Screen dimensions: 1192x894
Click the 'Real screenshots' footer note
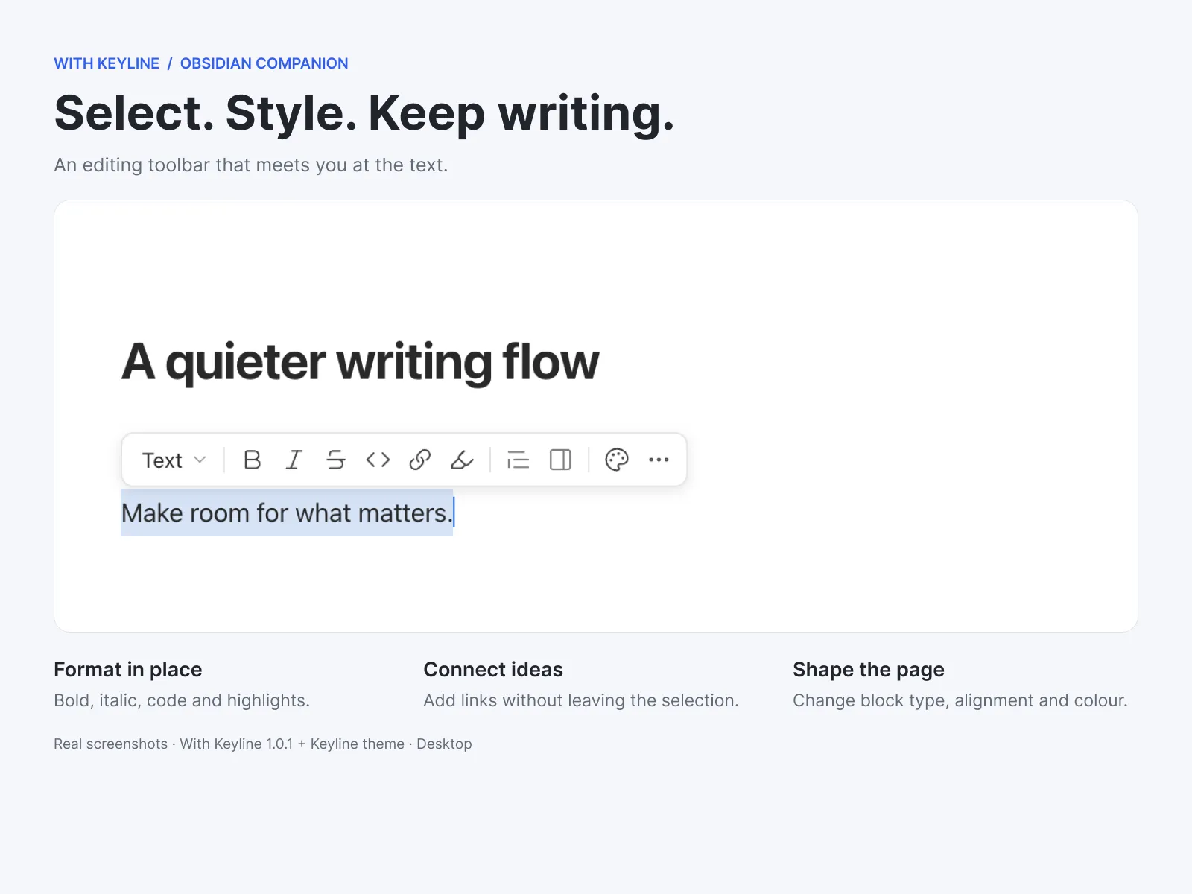click(x=263, y=744)
